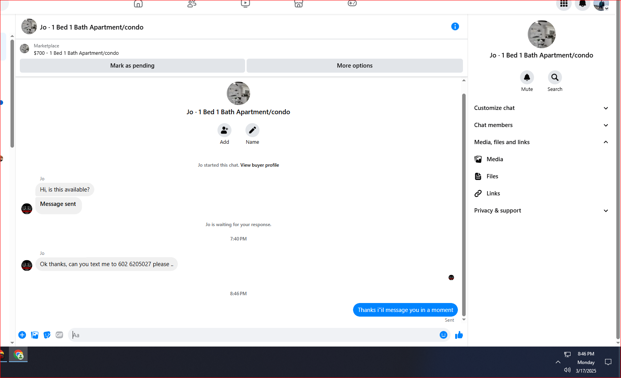Click the Chrome icon in the taskbar
Viewport: 621px width, 378px height.
(x=18, y=355)
